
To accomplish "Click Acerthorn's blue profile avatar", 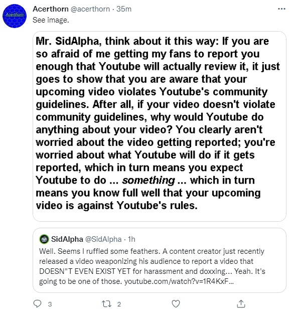I will coord(15,16).
